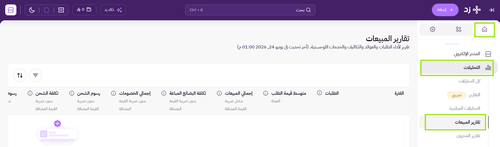This screenshot has height=147, width=500.
Task: Show info for إجمالي المبيعات column
Action: (219, 93)
